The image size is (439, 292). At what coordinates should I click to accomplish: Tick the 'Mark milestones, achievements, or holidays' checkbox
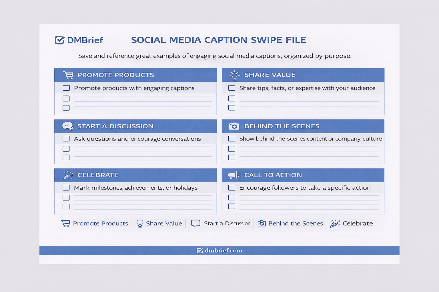(x=66, y=188)
